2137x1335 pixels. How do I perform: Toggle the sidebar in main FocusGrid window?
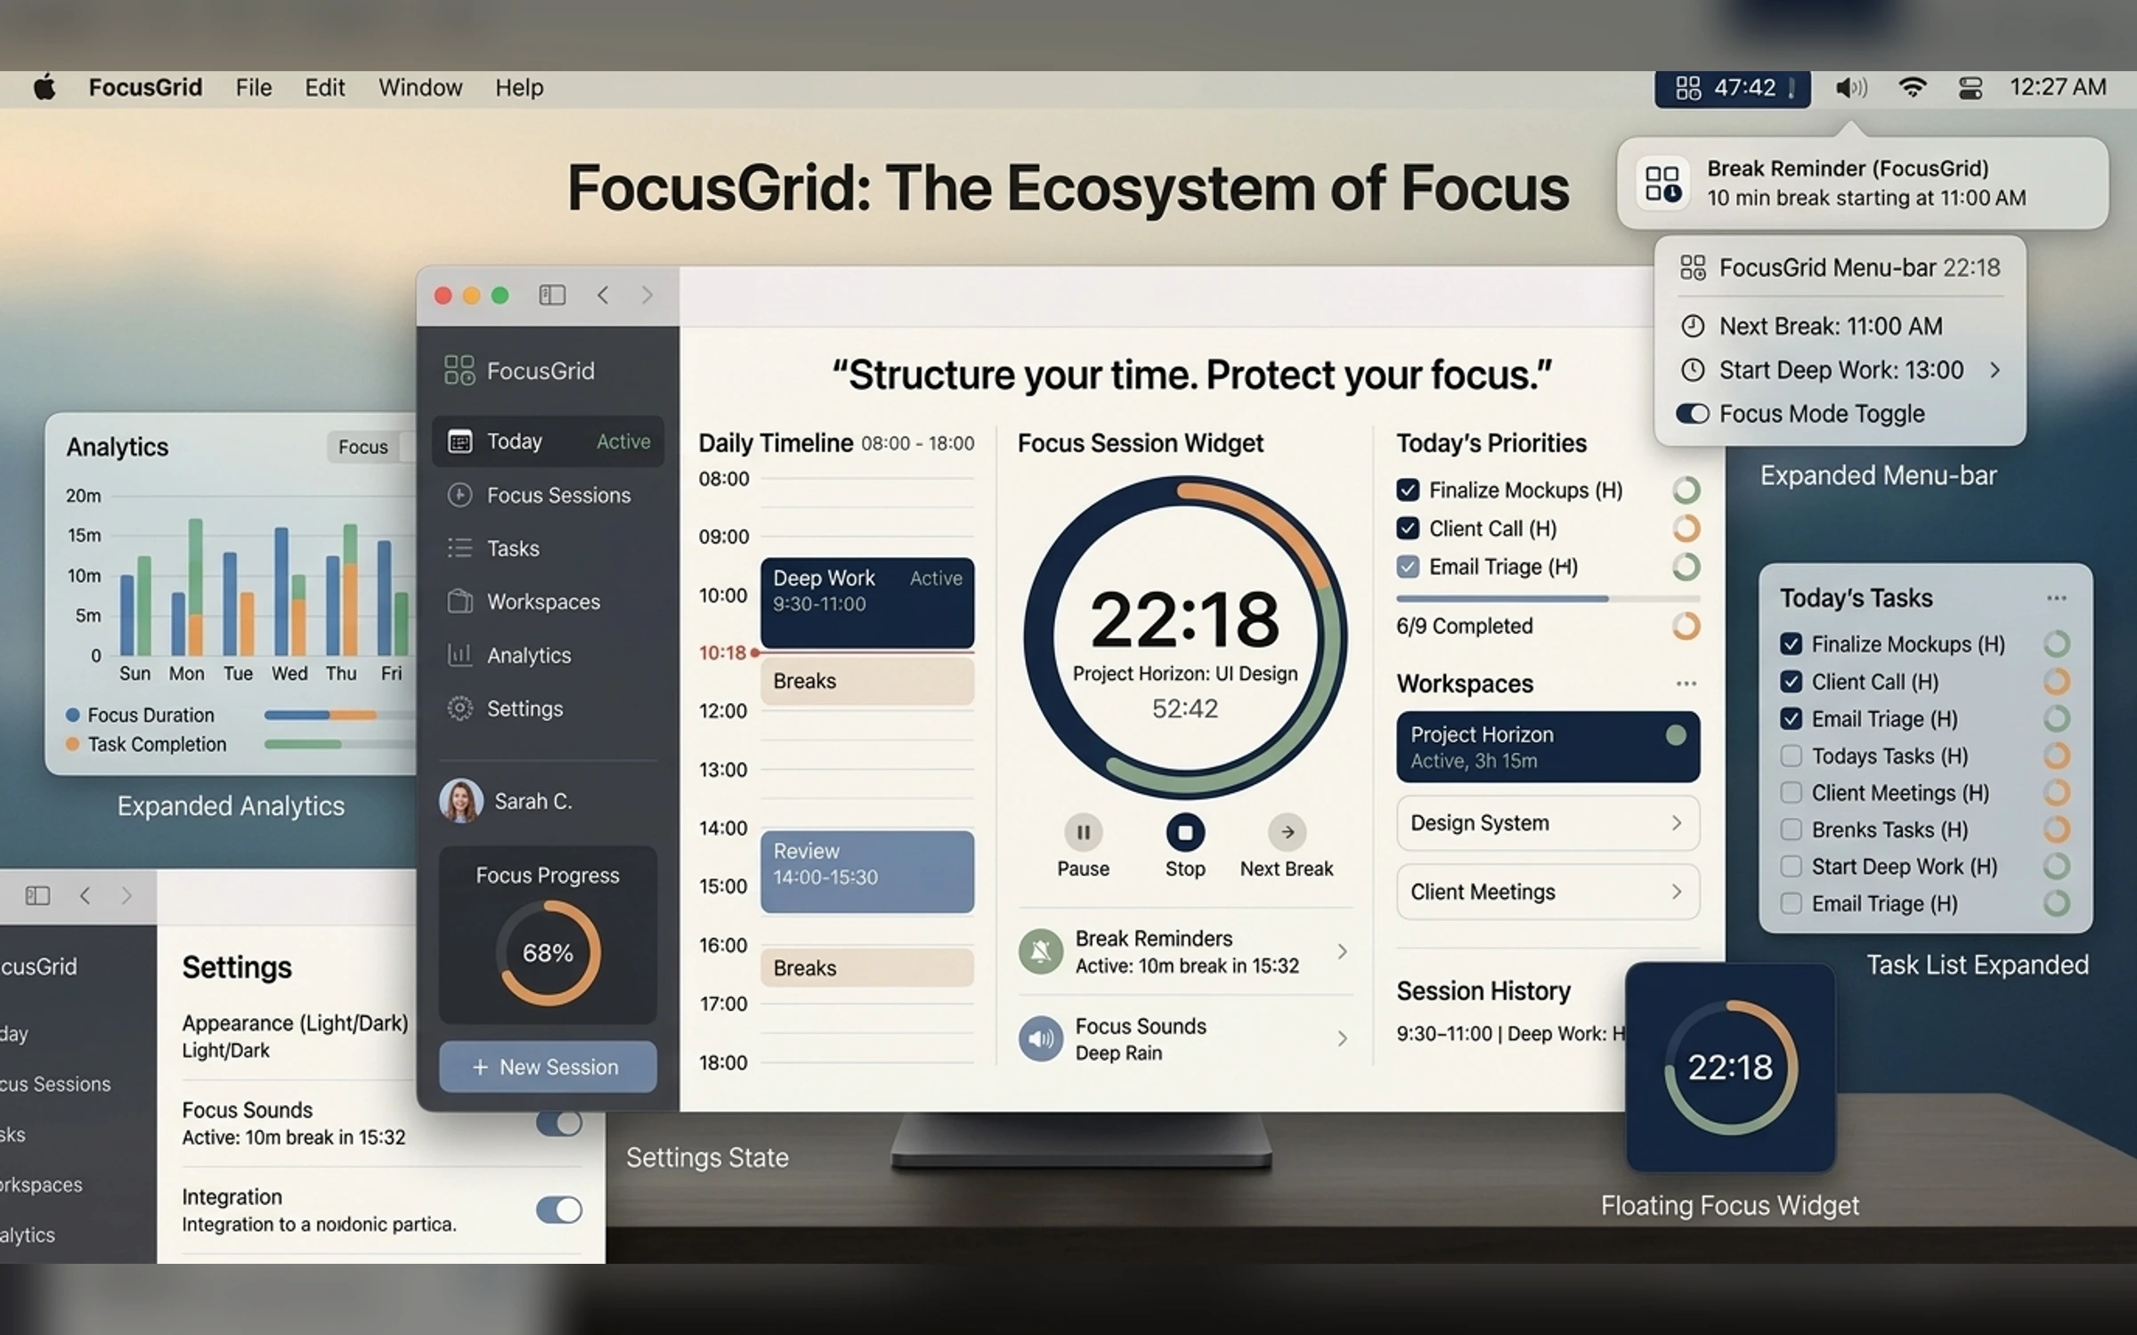coord(552,295)
